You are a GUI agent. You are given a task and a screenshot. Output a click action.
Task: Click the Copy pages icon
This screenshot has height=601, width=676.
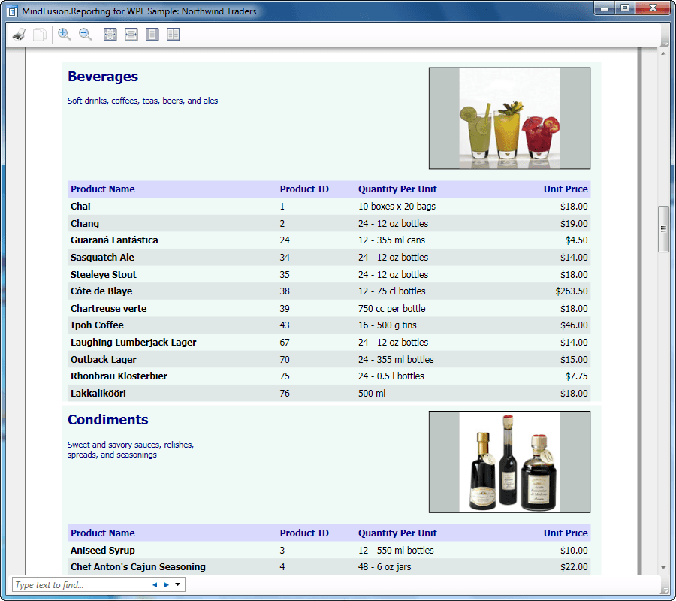(40, 35)
